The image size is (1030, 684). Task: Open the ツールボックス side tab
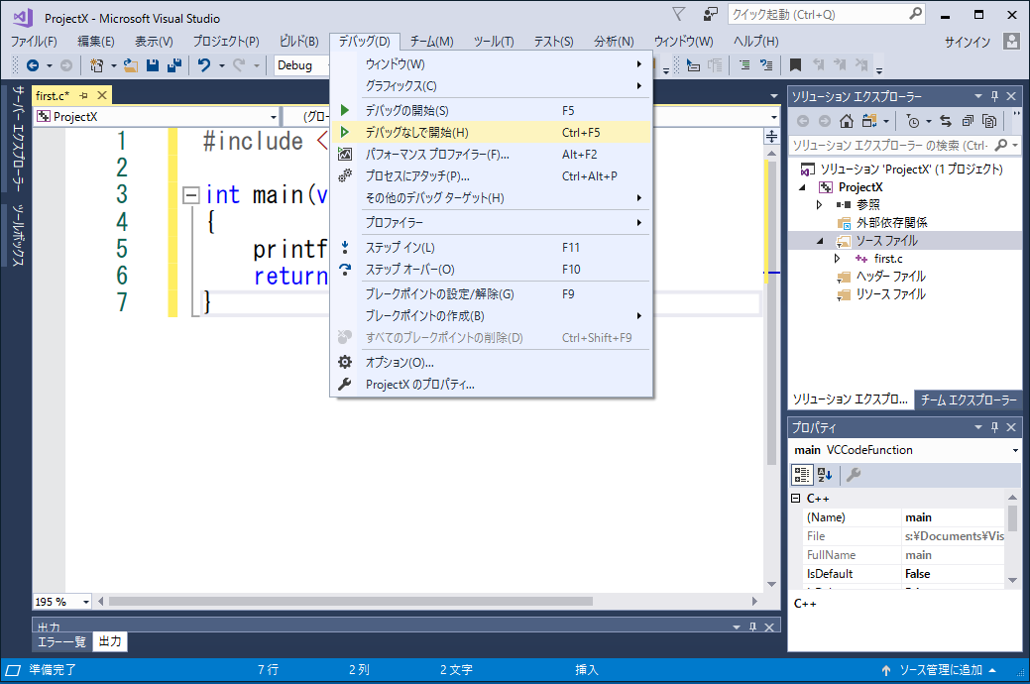[18, 235]
